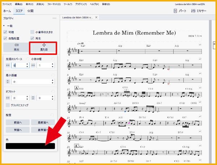Image resolution: width=217 pixels, height=165 pixels.
Task: Switch to the スコア tab
Action: pyautogui.click(x=19, y=11)
